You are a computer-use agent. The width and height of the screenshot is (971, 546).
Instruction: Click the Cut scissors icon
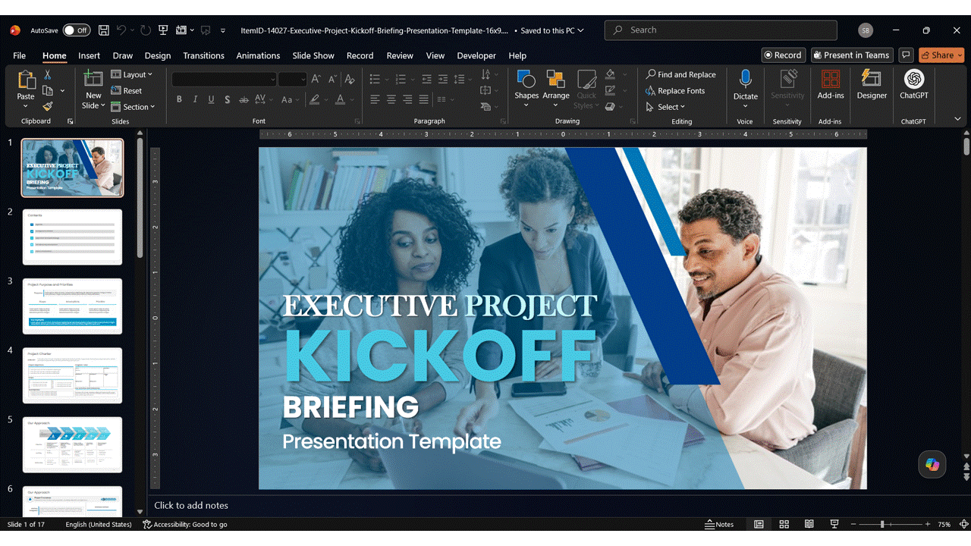(47, 74)
